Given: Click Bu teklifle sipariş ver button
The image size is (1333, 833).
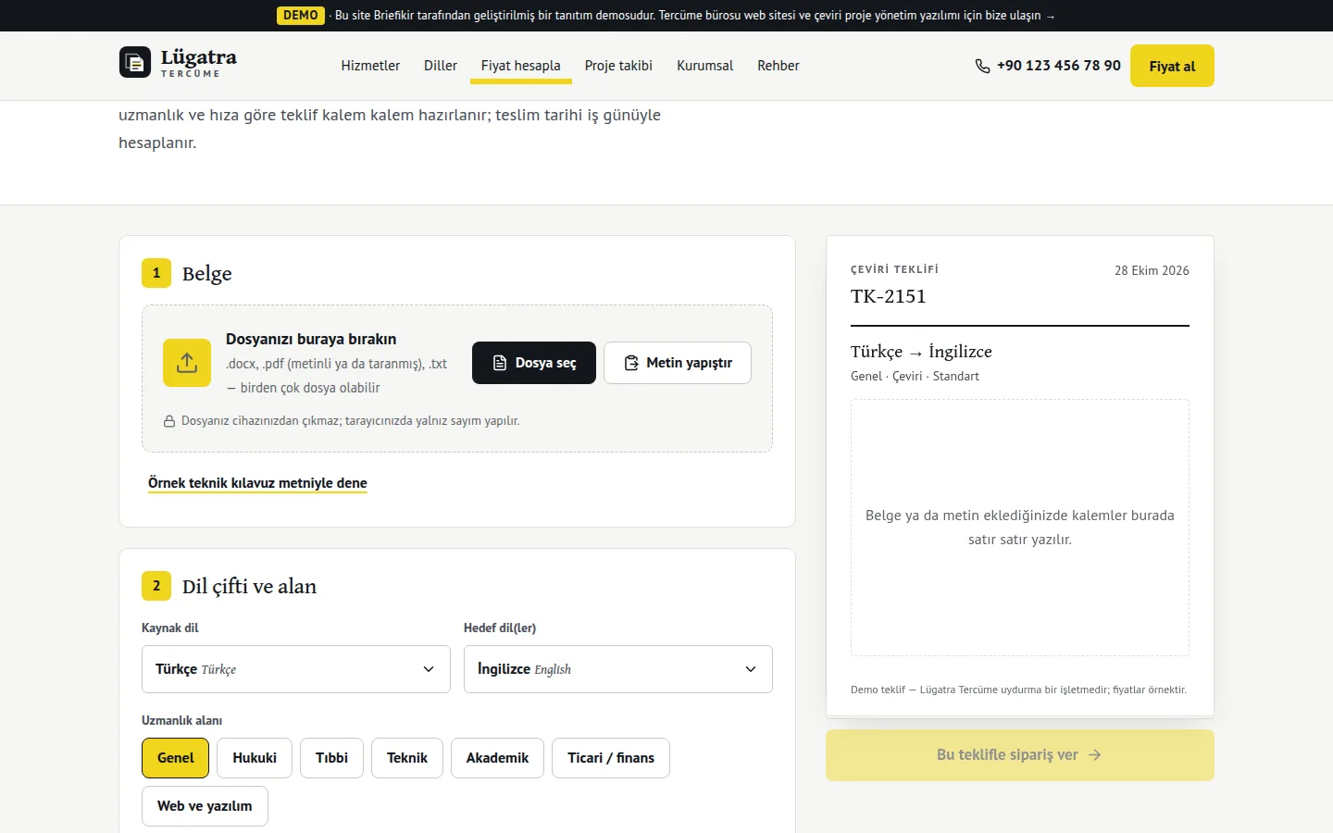Looking at the screenshot, I should coord(1020,755).
